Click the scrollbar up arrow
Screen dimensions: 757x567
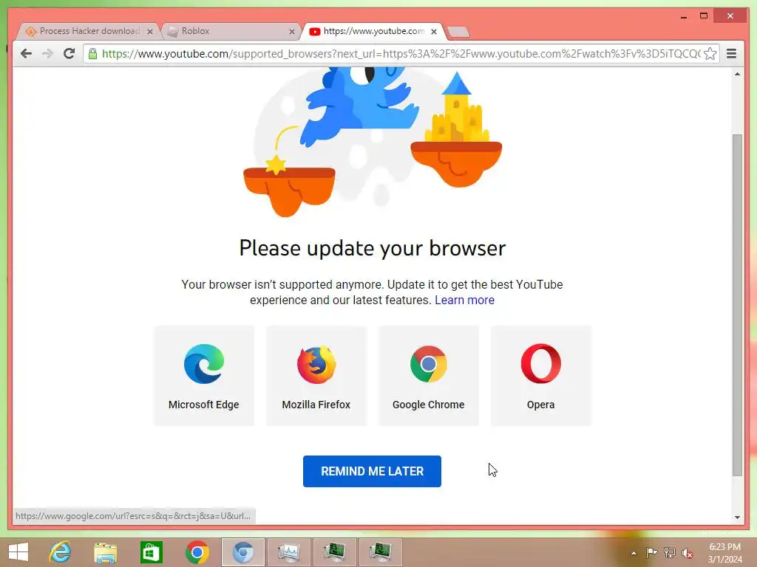coord(737,75)
